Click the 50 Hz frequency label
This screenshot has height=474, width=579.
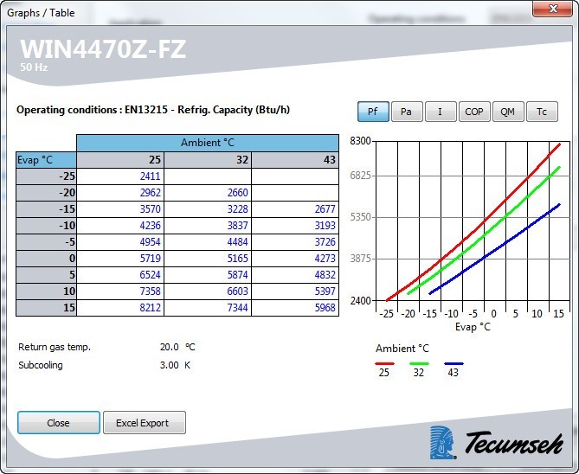34,67
